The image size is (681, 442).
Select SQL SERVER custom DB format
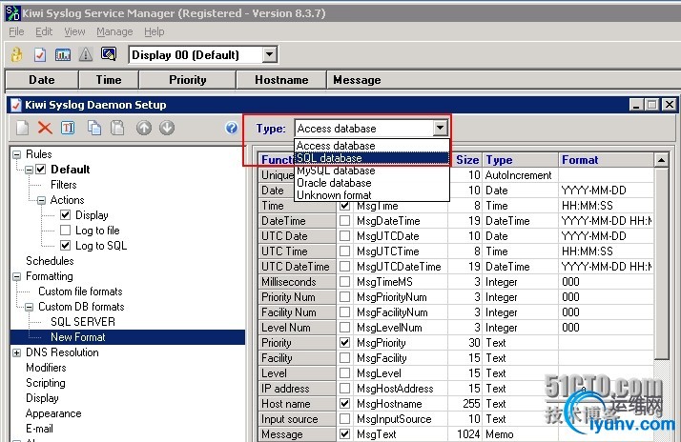point(83,322)
